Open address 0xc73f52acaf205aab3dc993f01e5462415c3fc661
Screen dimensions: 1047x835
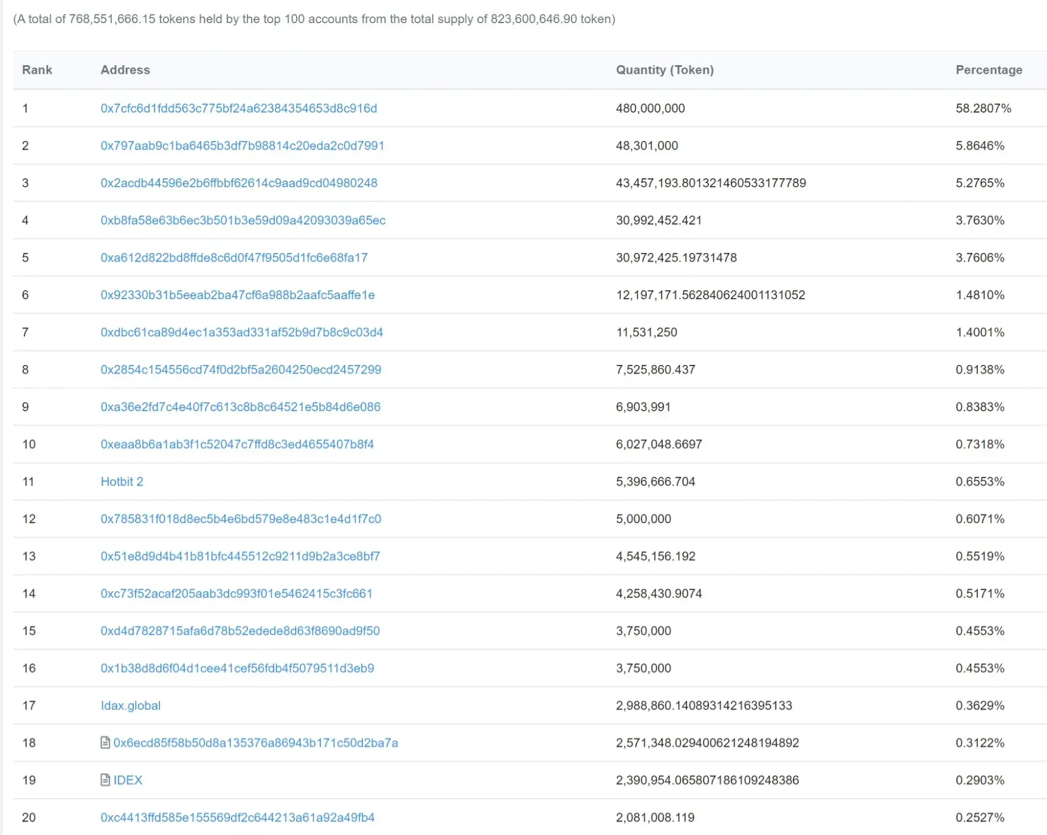coord(237,594)
